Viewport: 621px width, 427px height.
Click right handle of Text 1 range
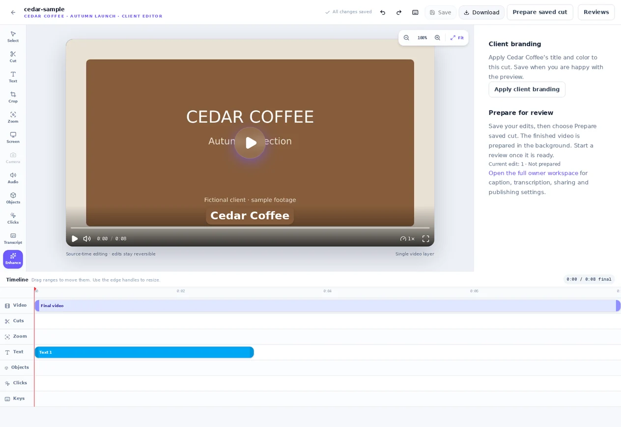[x=252, y=352]
